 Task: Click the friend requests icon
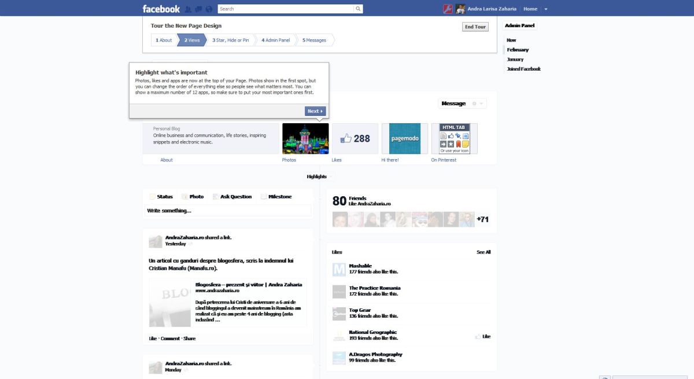188,9
